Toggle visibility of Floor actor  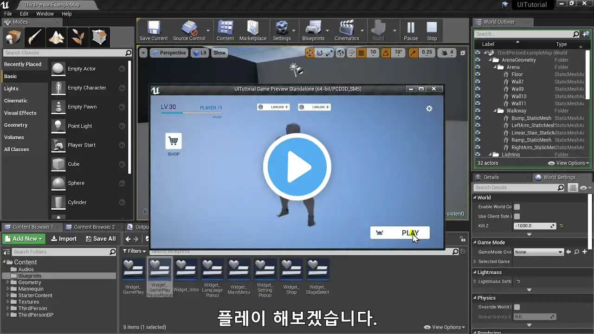[x=478, y=74]
